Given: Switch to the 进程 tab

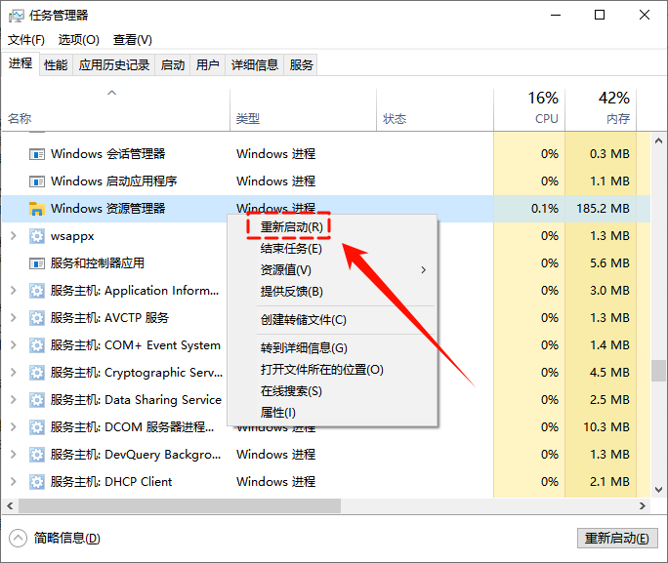Looking at the screenshot, I should tap(21, 63).
